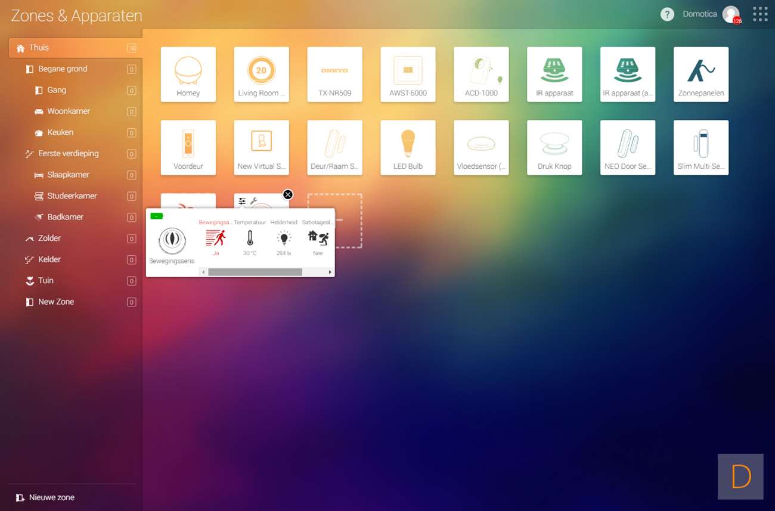The image size is (775, 511).
Task: Open the Homey device tile
Action: pos(188,75)
